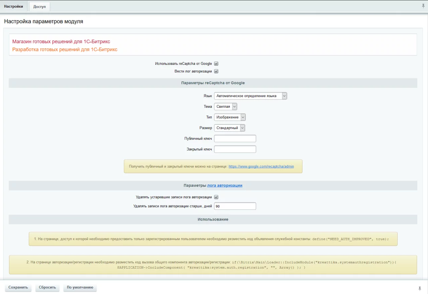Open 'Магазин готовых решений для 1С-Битрикс' link
Screen dimensions: 428x294
tap(61, 42)
